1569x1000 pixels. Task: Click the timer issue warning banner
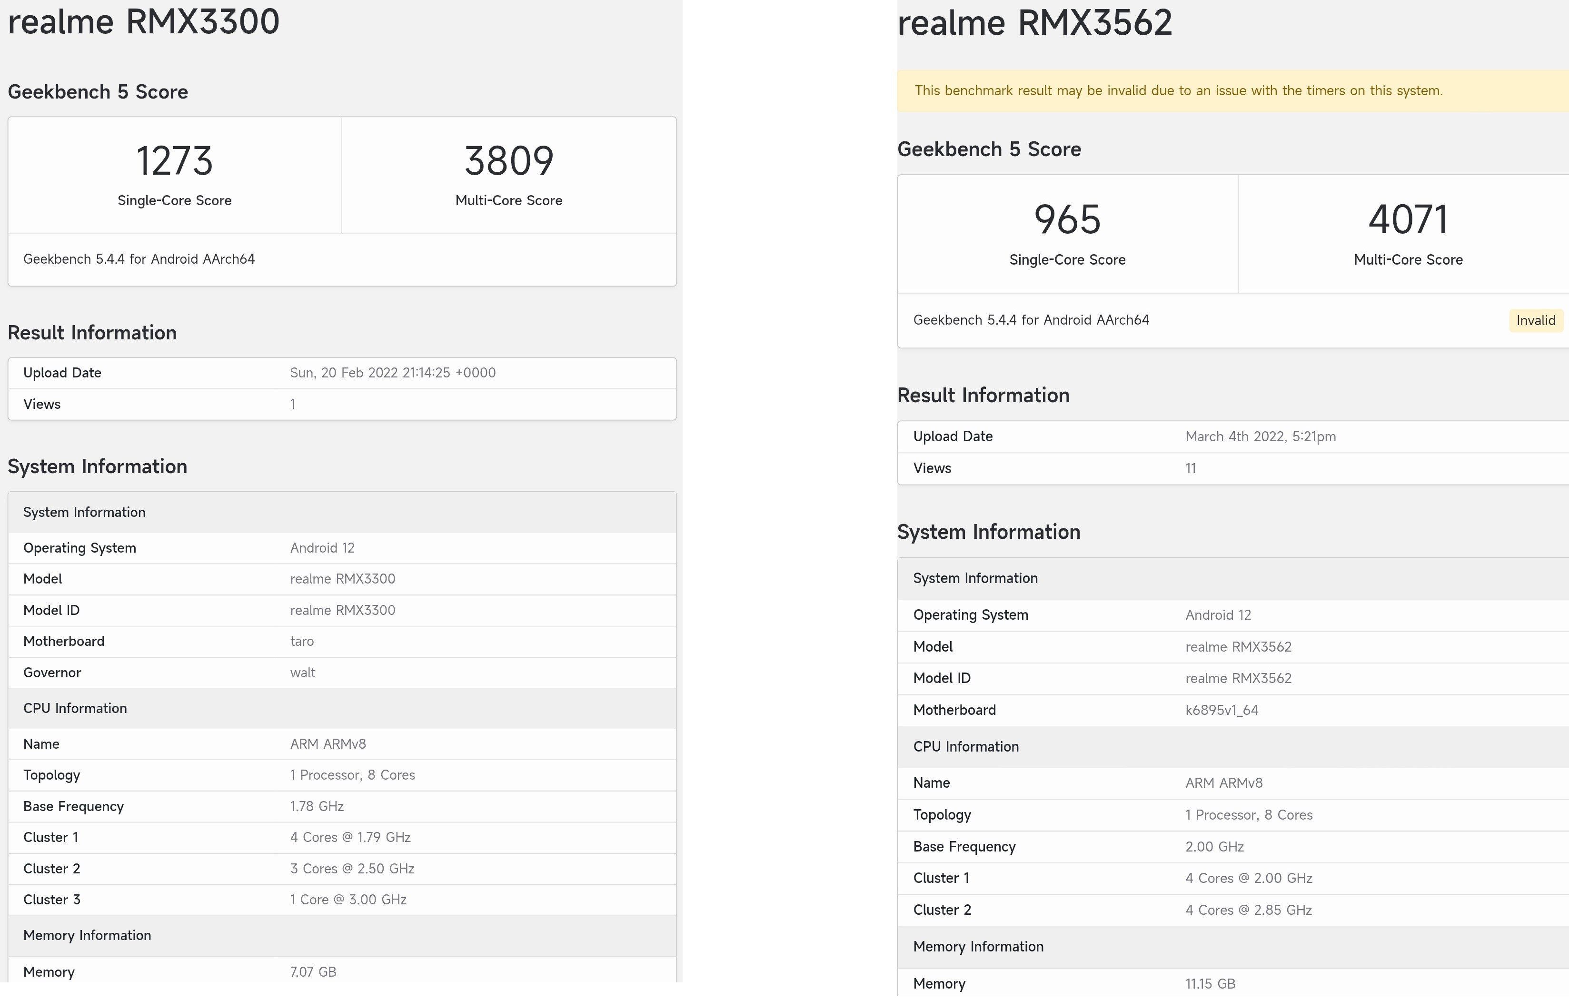(x=1233, y=90)
